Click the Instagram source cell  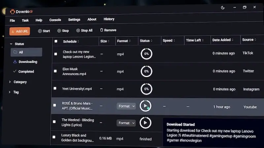[251, 89]
